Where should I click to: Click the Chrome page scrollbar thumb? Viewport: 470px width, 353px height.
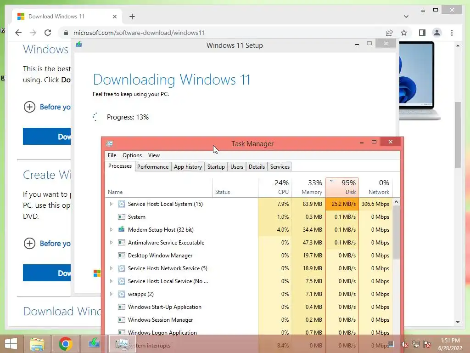[x=458, y=135]
